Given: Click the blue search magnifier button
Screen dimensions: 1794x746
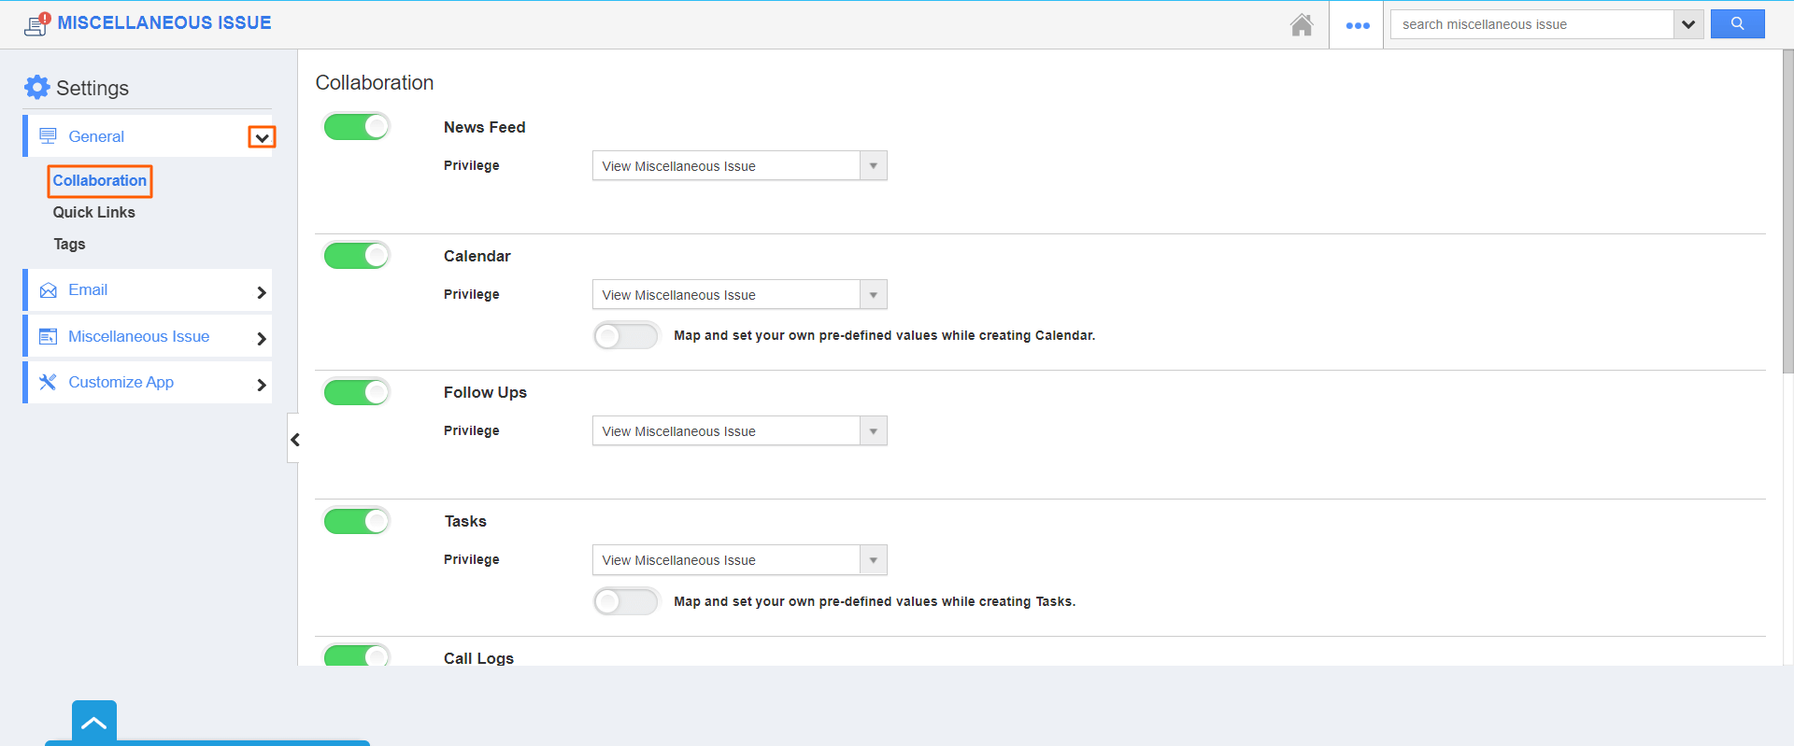Looking at the screenshot, I should [1737, 24].
